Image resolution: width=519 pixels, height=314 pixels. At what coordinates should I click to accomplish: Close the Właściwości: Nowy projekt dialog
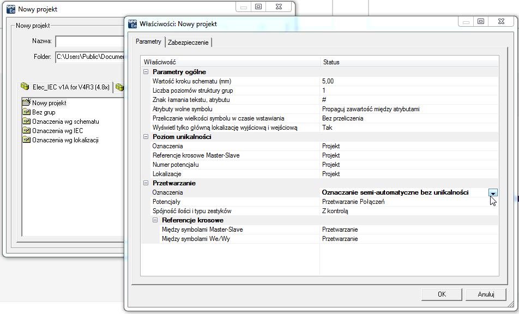click(501, 21)
